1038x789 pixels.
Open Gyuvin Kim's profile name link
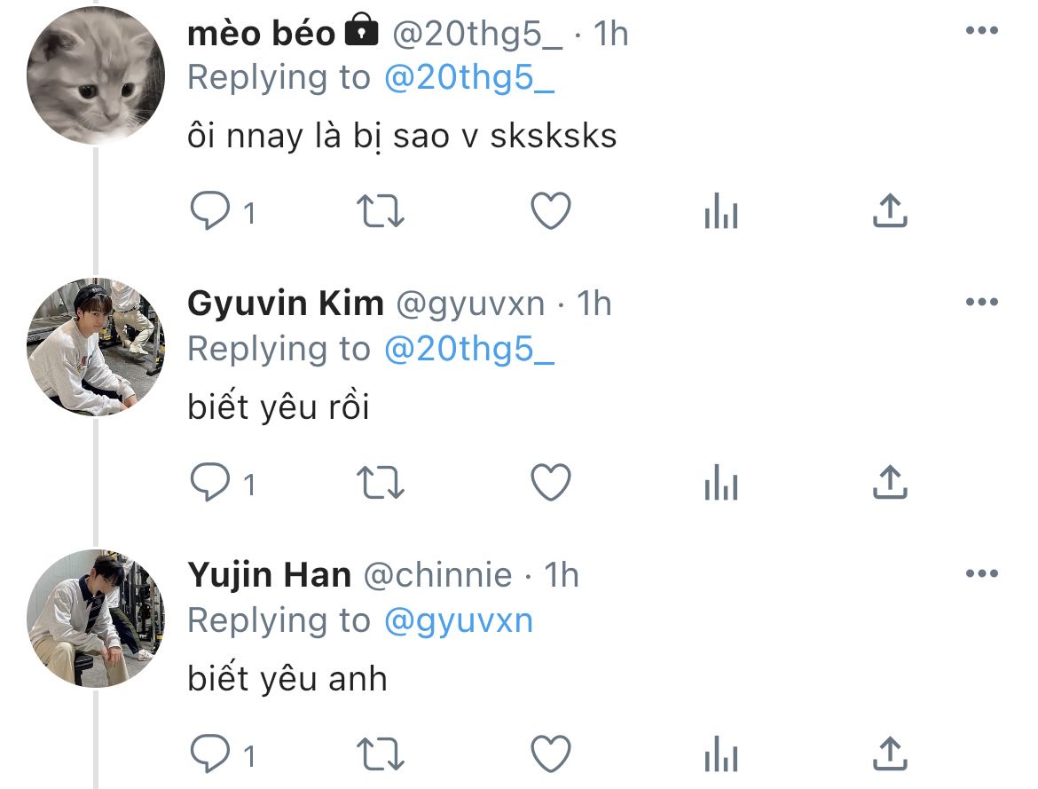pos(285,304)
